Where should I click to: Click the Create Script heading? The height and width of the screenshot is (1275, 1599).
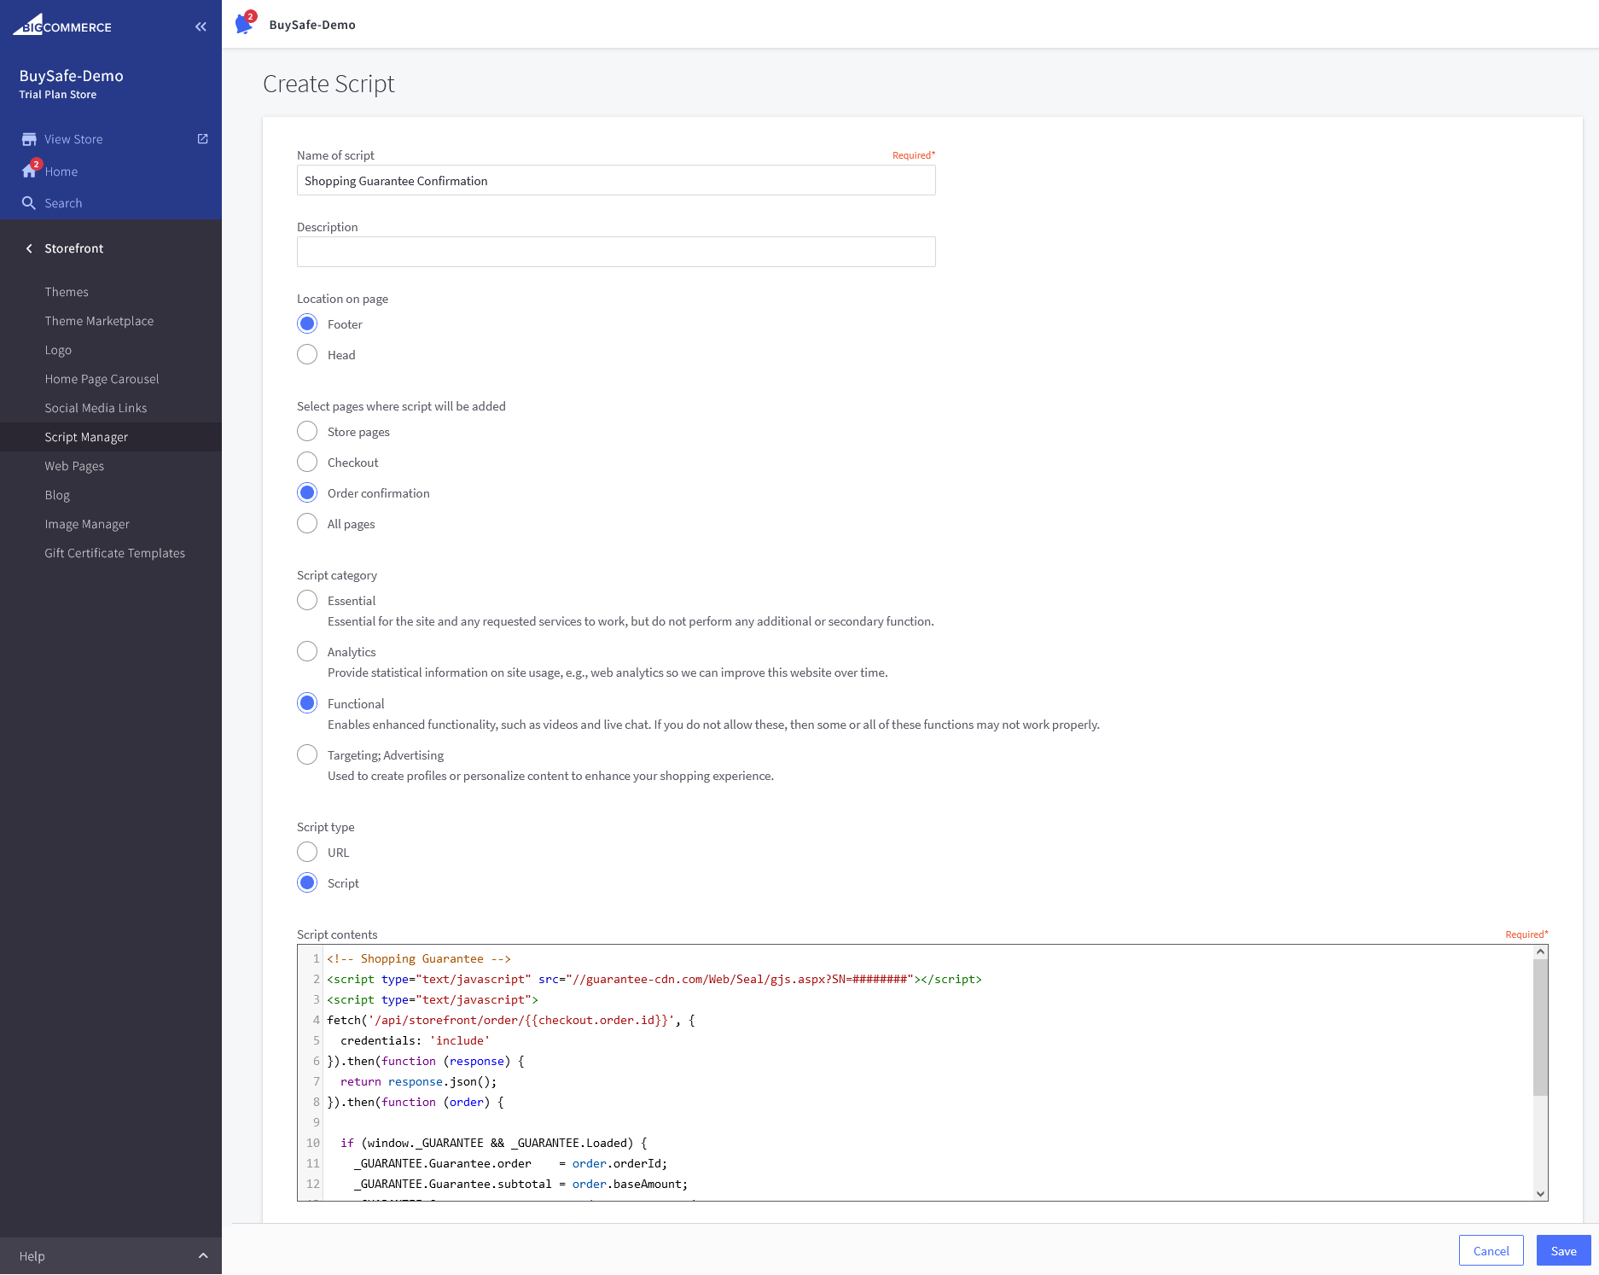pos(329,84)
